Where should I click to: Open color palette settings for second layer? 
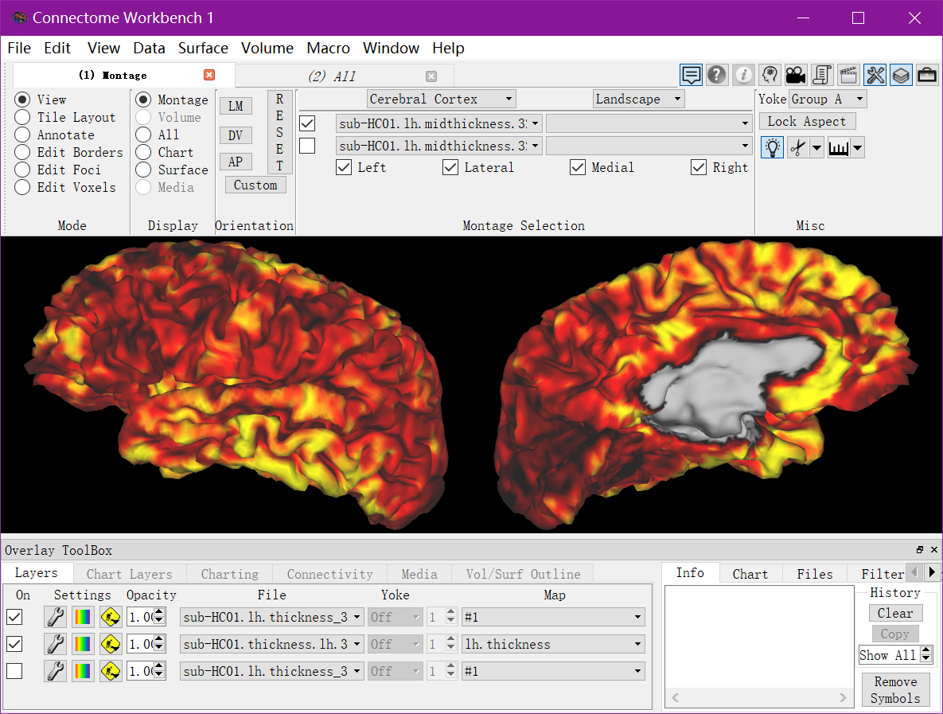click(83, 644)
